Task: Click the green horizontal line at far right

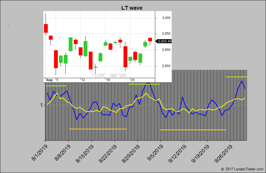Action: (x=236, y=77)
